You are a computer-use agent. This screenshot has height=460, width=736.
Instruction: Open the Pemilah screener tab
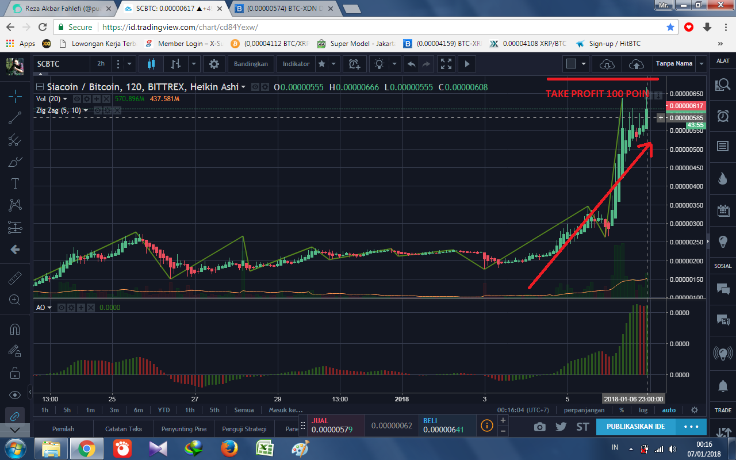point(63,428)
